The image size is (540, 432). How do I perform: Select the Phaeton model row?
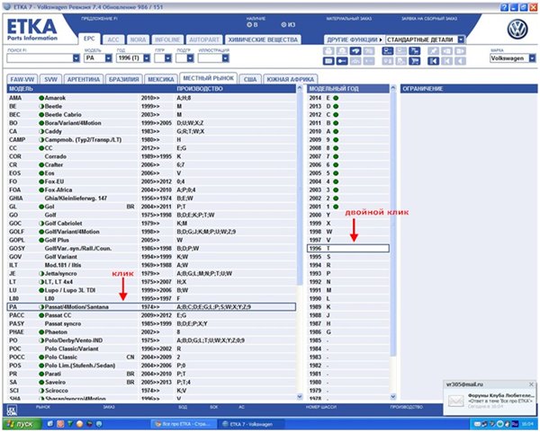point(151,332)
